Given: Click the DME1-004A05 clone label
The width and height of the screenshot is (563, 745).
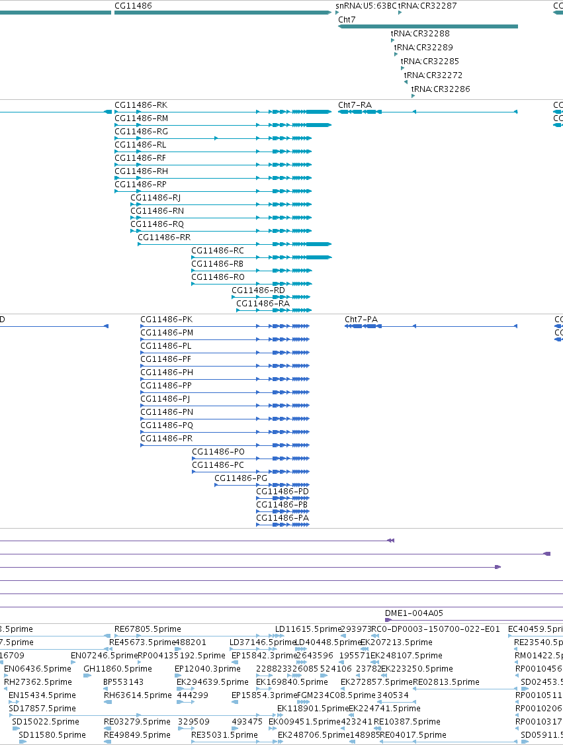Looking at the screenshot, I should pyautogui.click(x=414, y=613).
